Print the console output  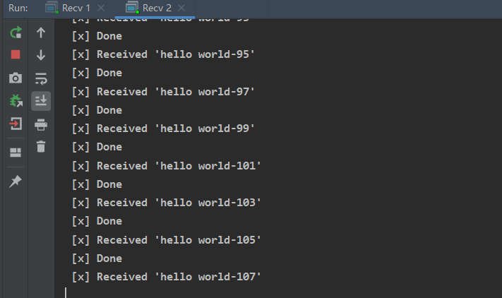coord(41,124)
